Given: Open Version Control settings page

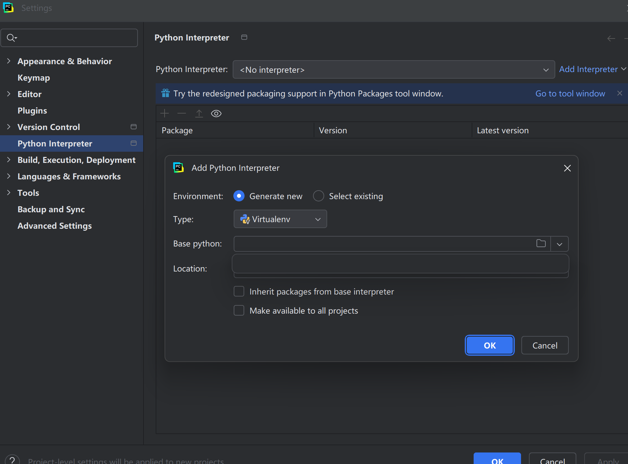Looking at the screenshot, I should tap(49, 127).
